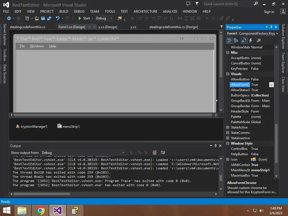Image resolution: width=288 pixels, height=216 pixels.
Task: Expand the StateActive property
Action: 228,127
